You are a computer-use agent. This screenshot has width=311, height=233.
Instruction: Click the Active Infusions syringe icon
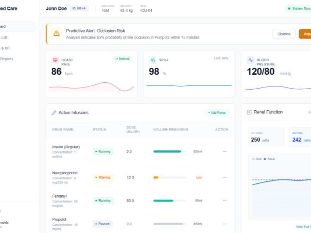click(54, 113)
